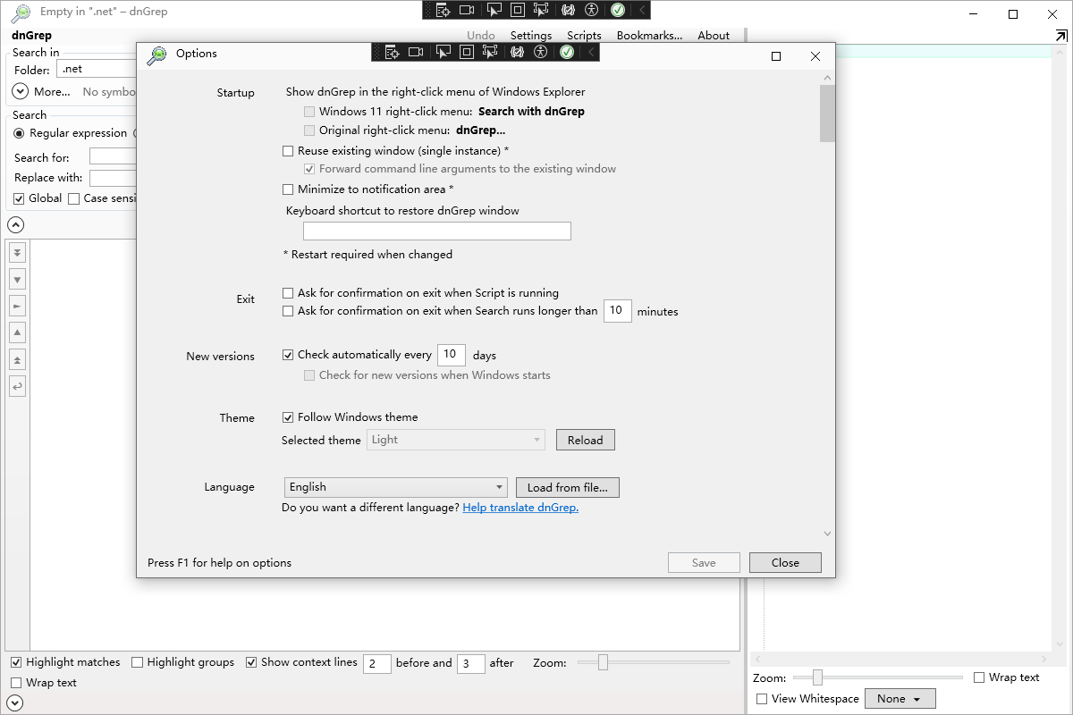Viewport: 1073px width, 715px height.
Task: Click the single down-arrow next result icon
Action: click(x=18, y=280)
